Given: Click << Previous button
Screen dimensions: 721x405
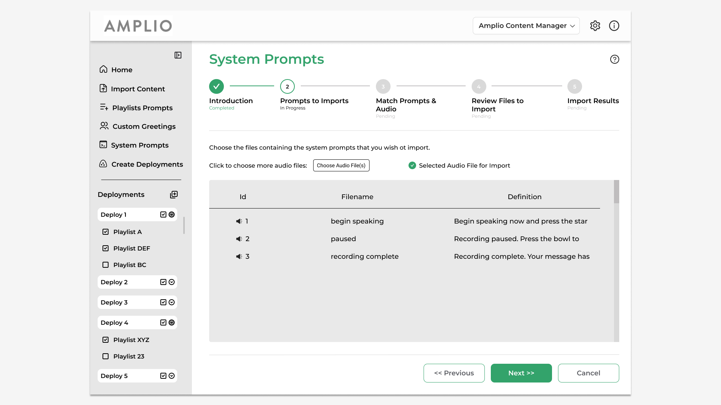Looking at the screenshot, I should click(454, 373).
